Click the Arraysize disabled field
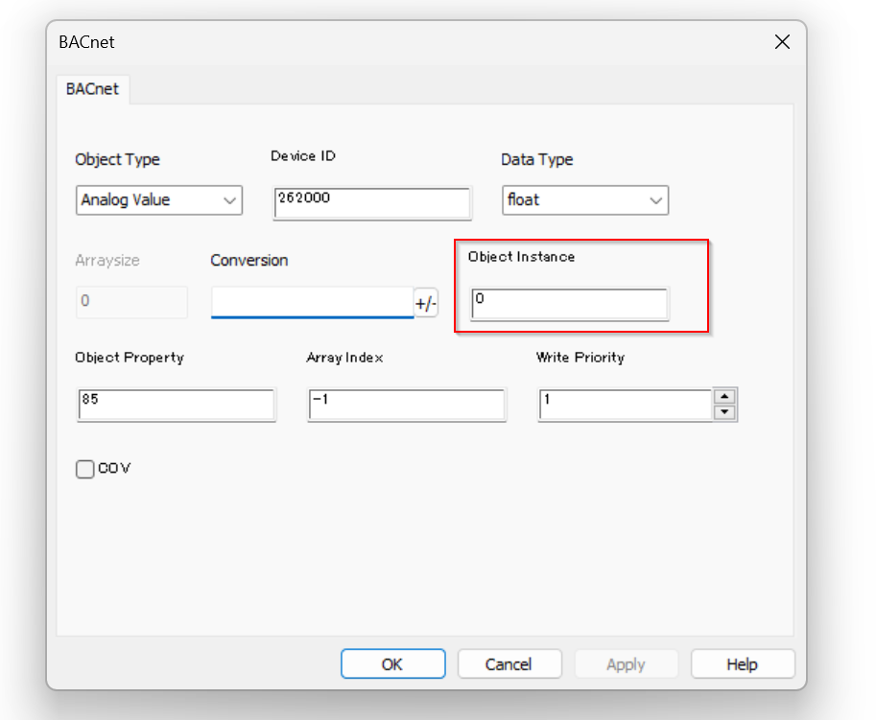 click(131, 302)
